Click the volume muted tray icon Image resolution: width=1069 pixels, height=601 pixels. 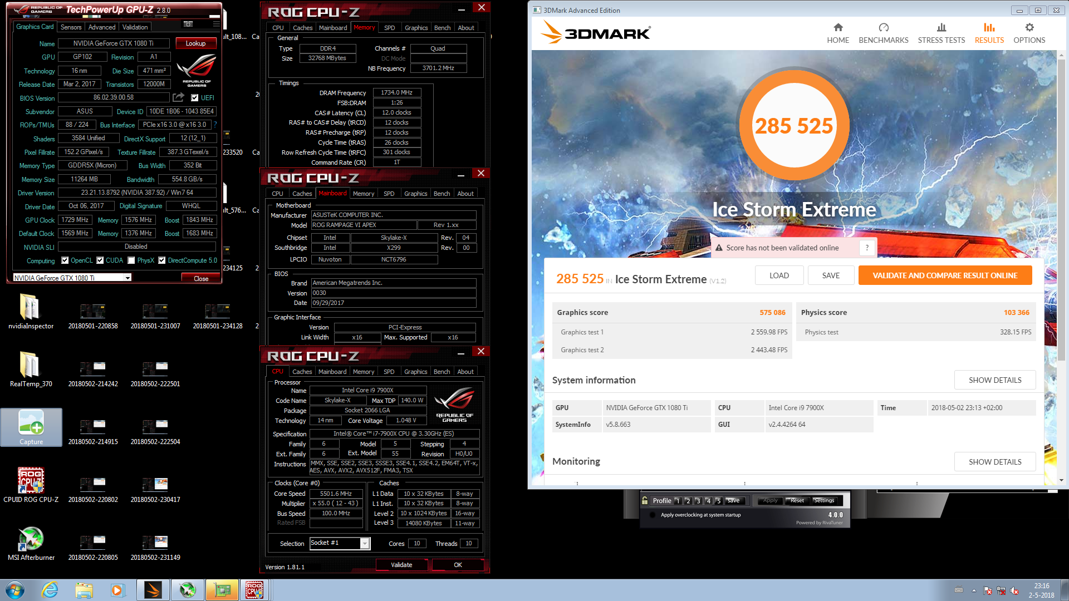(x=1014, y=590)
